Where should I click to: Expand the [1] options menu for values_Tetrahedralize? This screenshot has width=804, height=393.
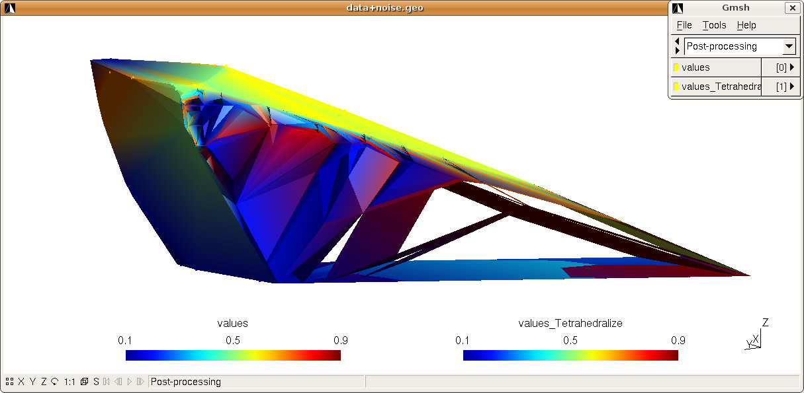[x=780, y=87]
